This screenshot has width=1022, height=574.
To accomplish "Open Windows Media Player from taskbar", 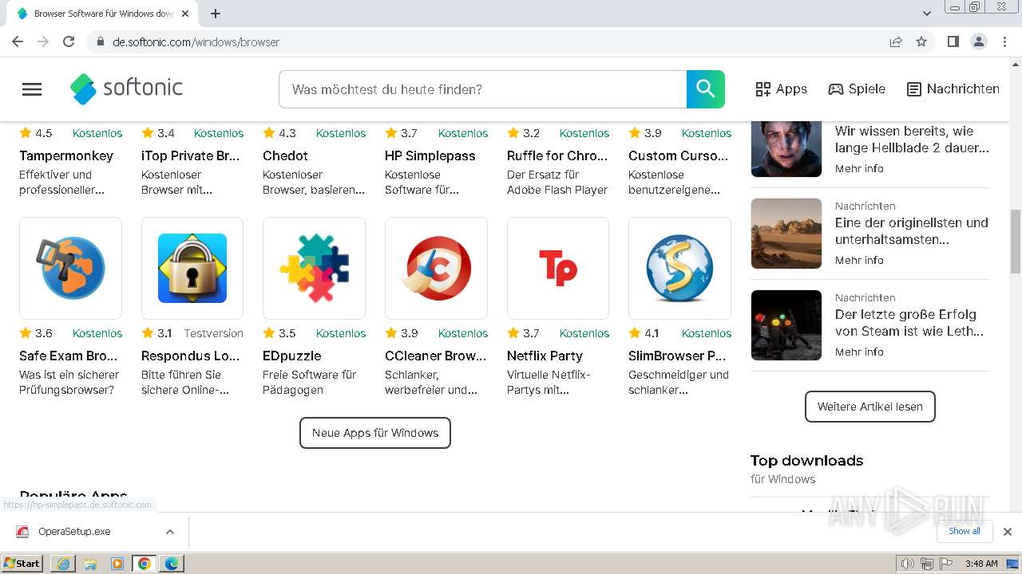I will tap(117, 564).
